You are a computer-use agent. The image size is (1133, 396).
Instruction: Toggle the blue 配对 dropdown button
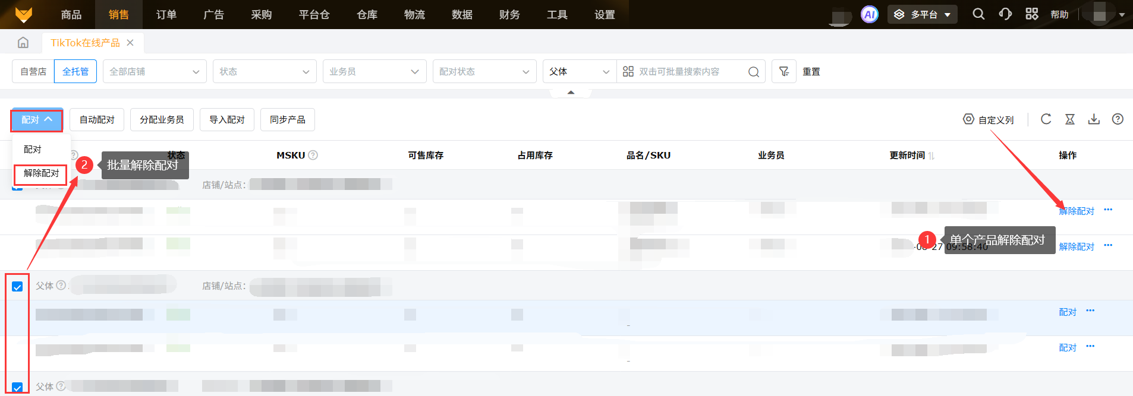click(x=37, y=120)
